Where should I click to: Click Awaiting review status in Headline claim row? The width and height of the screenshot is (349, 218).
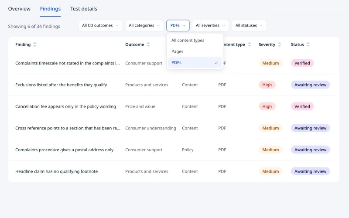click(x=310, y=171)
